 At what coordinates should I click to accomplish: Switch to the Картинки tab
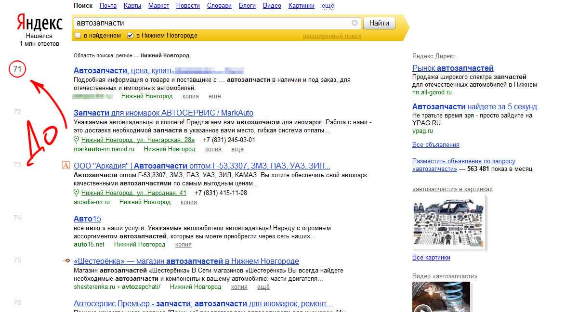point(302,6)
